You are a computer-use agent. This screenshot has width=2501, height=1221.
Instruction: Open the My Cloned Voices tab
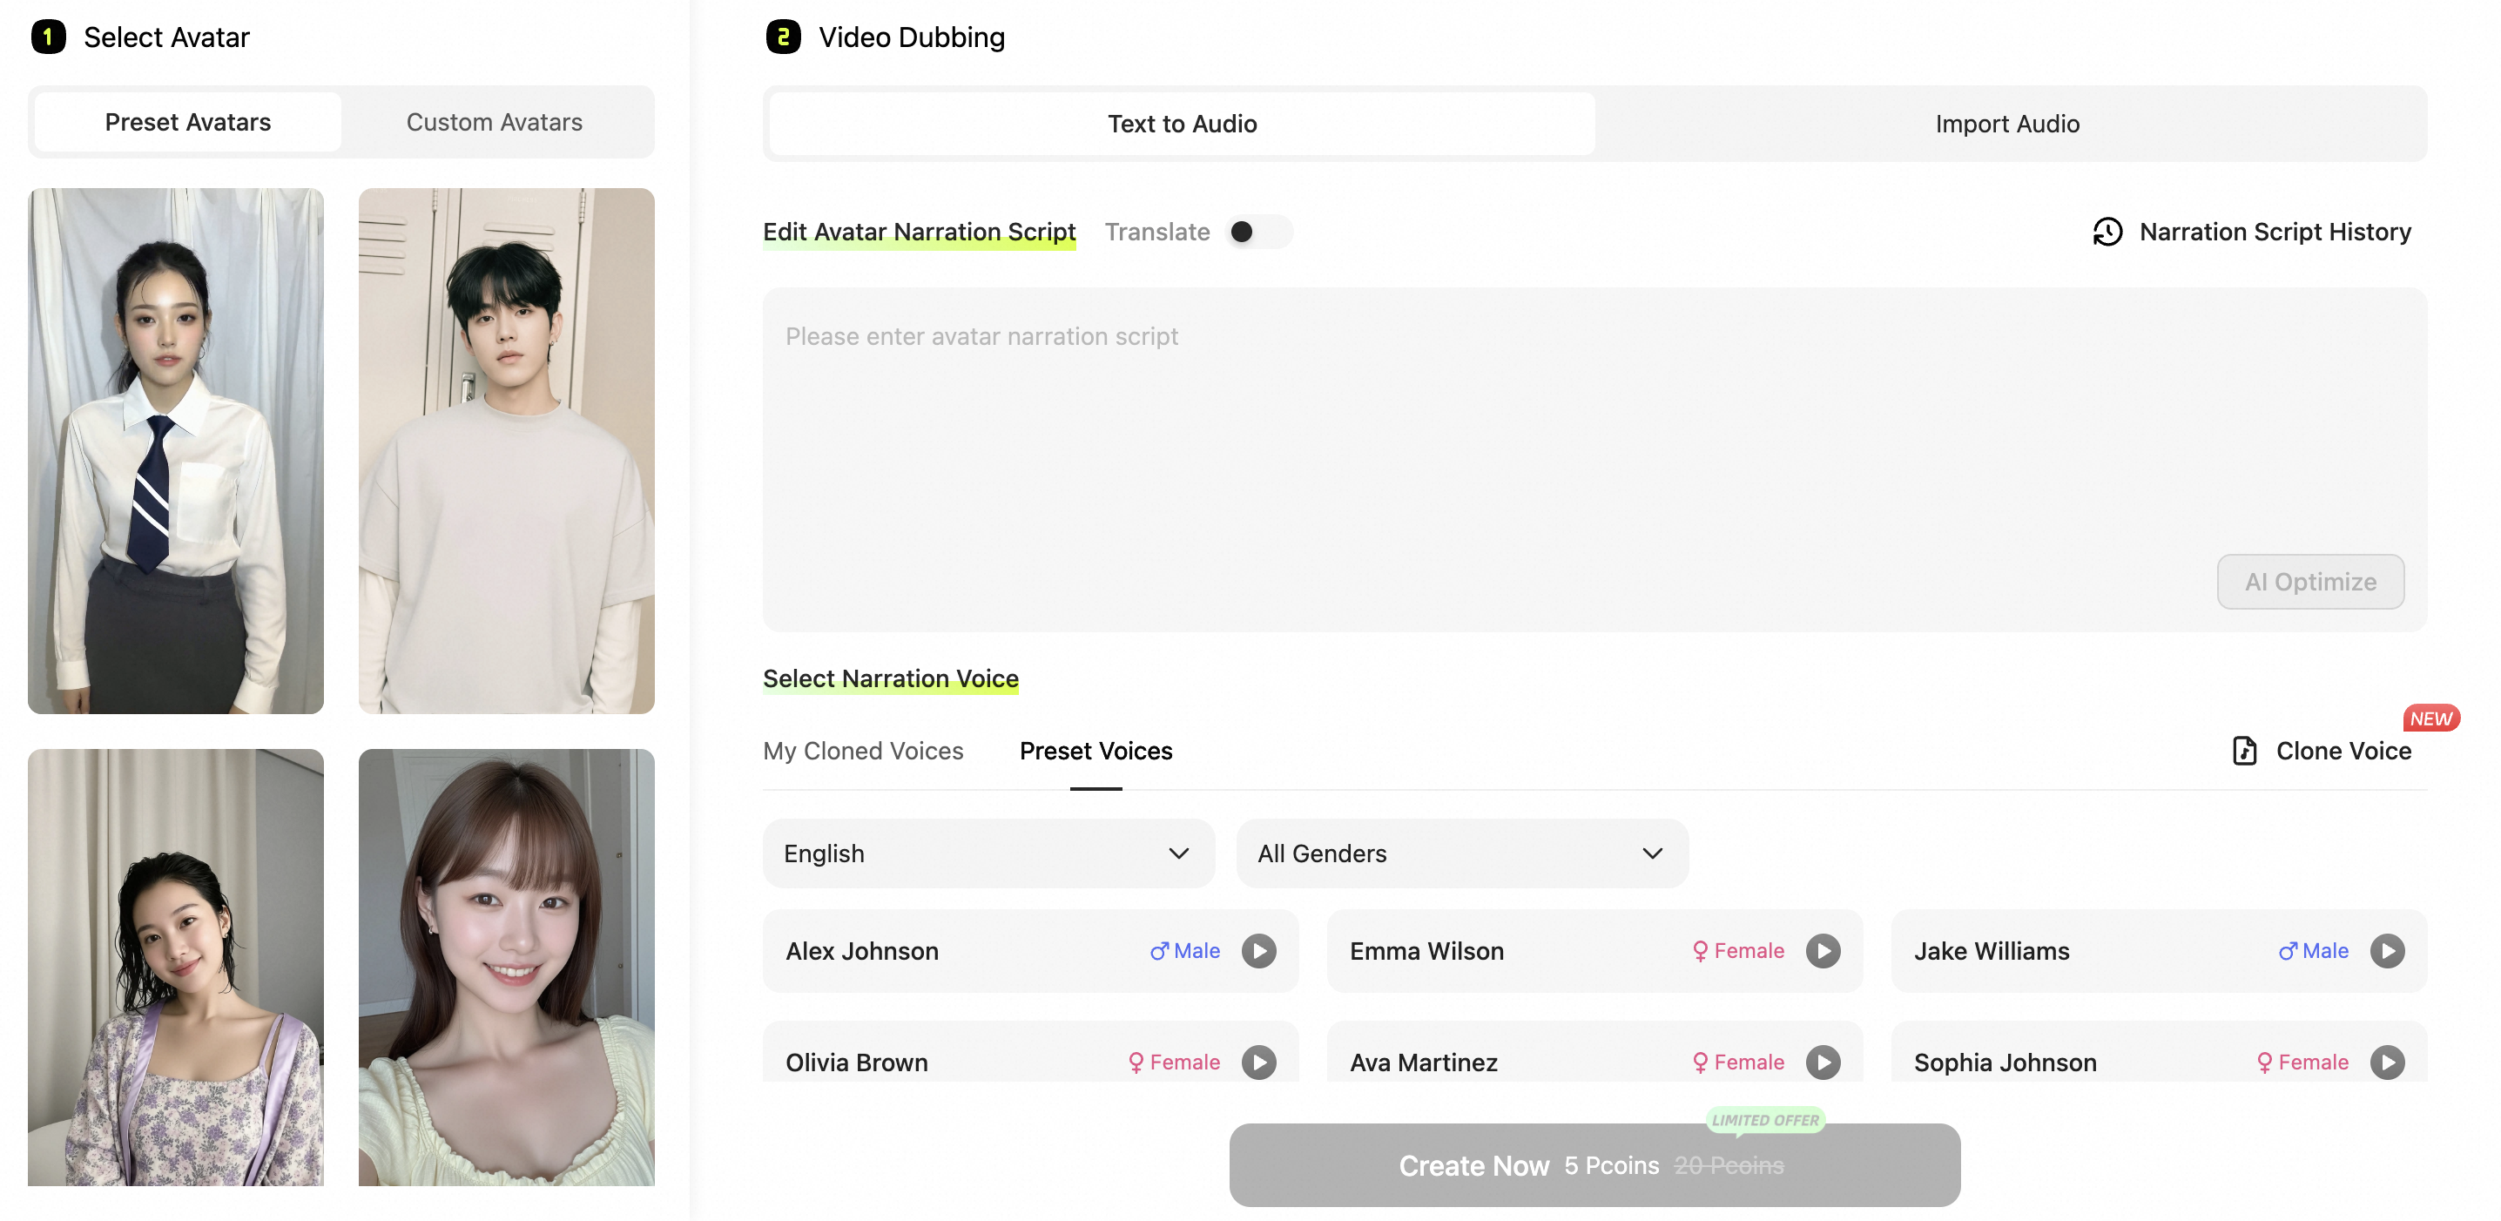pyautogui.click(x=863, y=750)
